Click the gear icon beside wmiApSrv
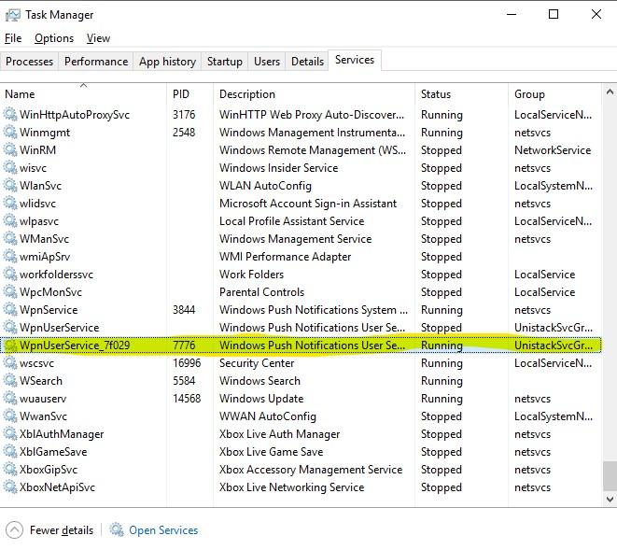 coord(10,256)
